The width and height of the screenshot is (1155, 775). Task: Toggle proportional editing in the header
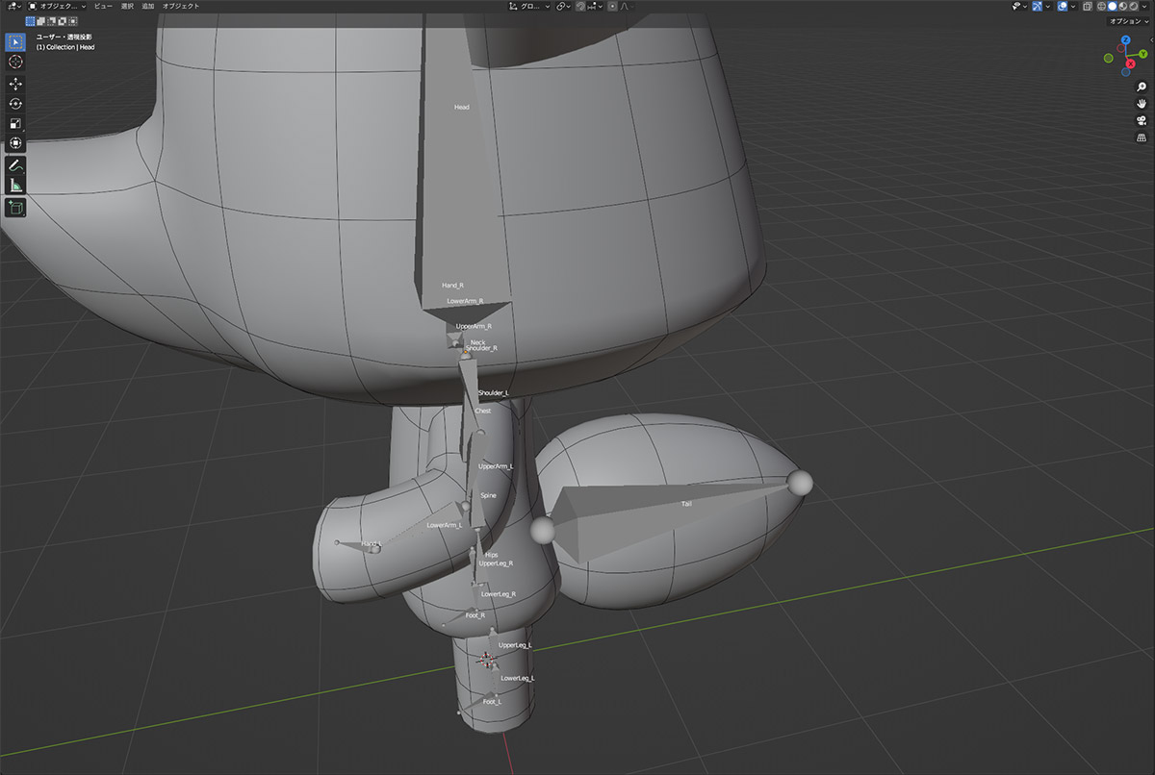click(612, 6)
